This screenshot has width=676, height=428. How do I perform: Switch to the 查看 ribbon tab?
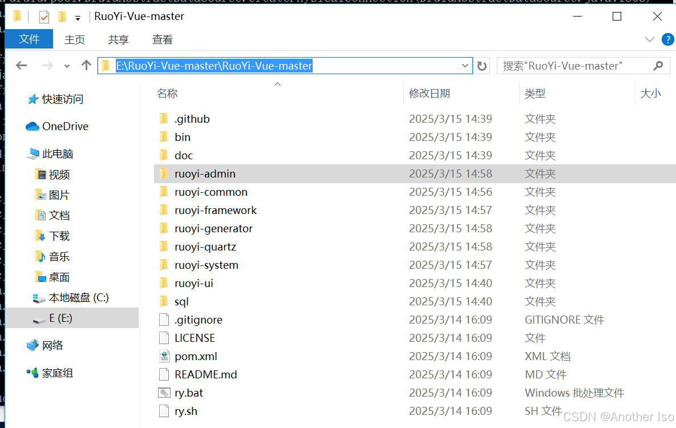tap(162, 40)
